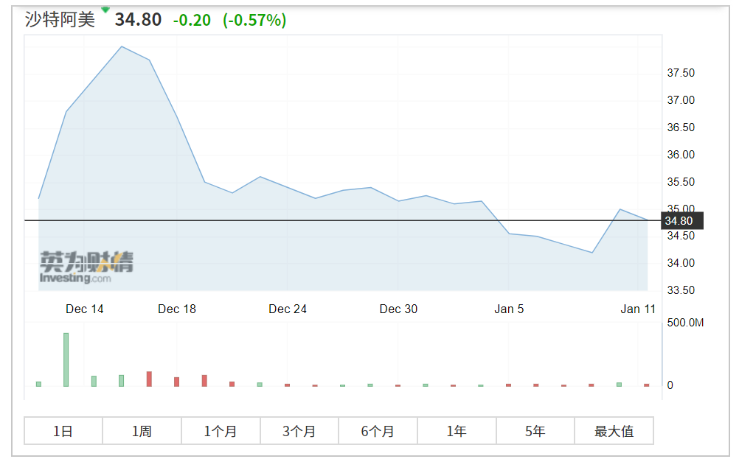Show the 最大值 full history range

tap(614, 431)
